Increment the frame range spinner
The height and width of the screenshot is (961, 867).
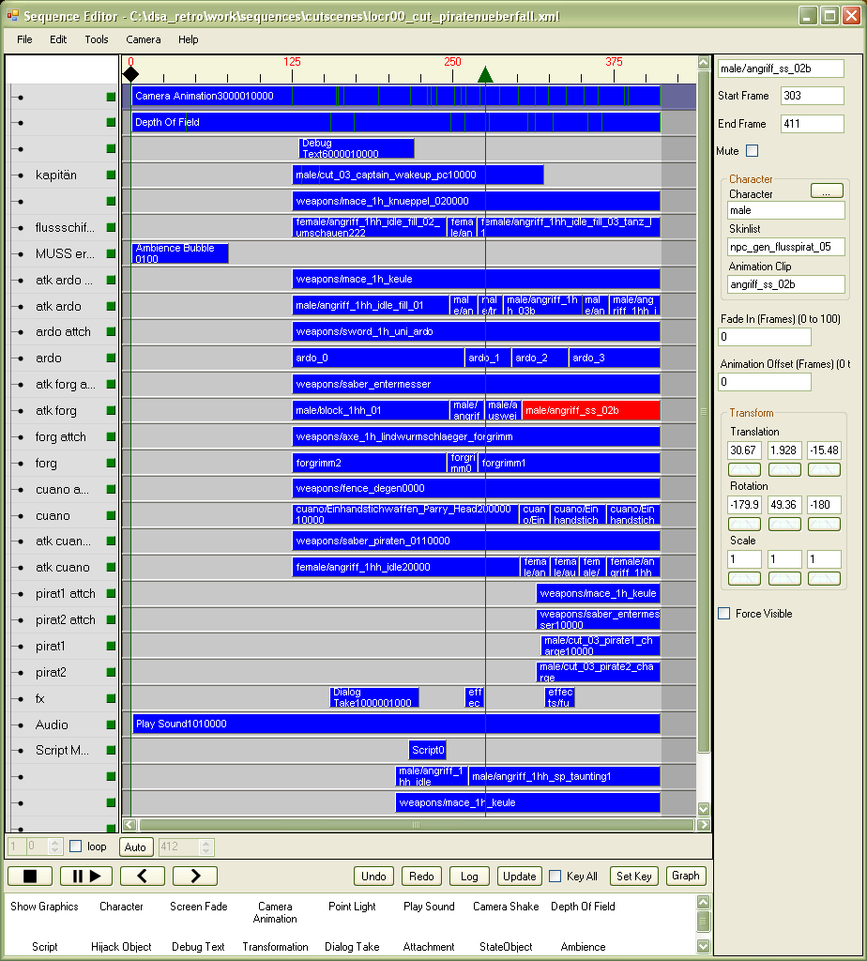(x=54, y=843)
